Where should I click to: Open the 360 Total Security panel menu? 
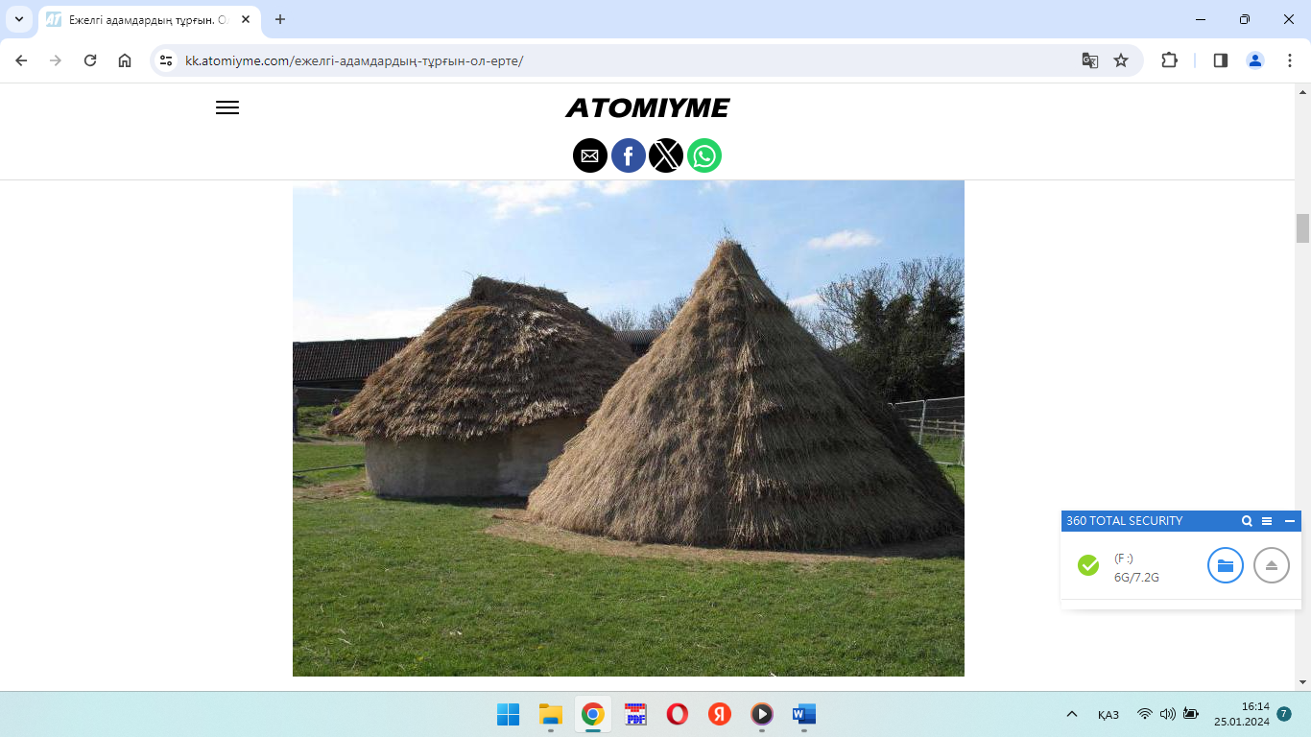coord(1267,521)
